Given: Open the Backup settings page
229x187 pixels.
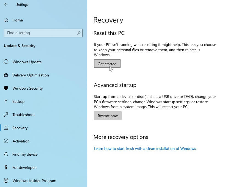Looking at the screenshot, I should [18, 101].
